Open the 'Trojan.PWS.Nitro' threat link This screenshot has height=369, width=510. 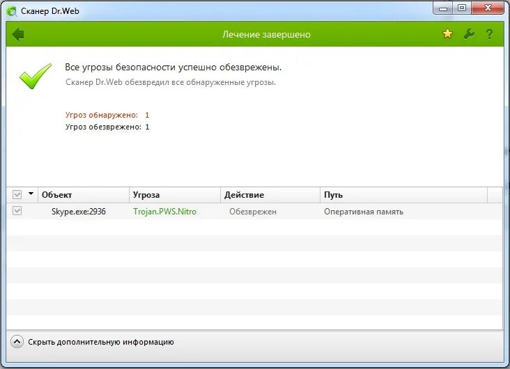[x=164, y=212]
